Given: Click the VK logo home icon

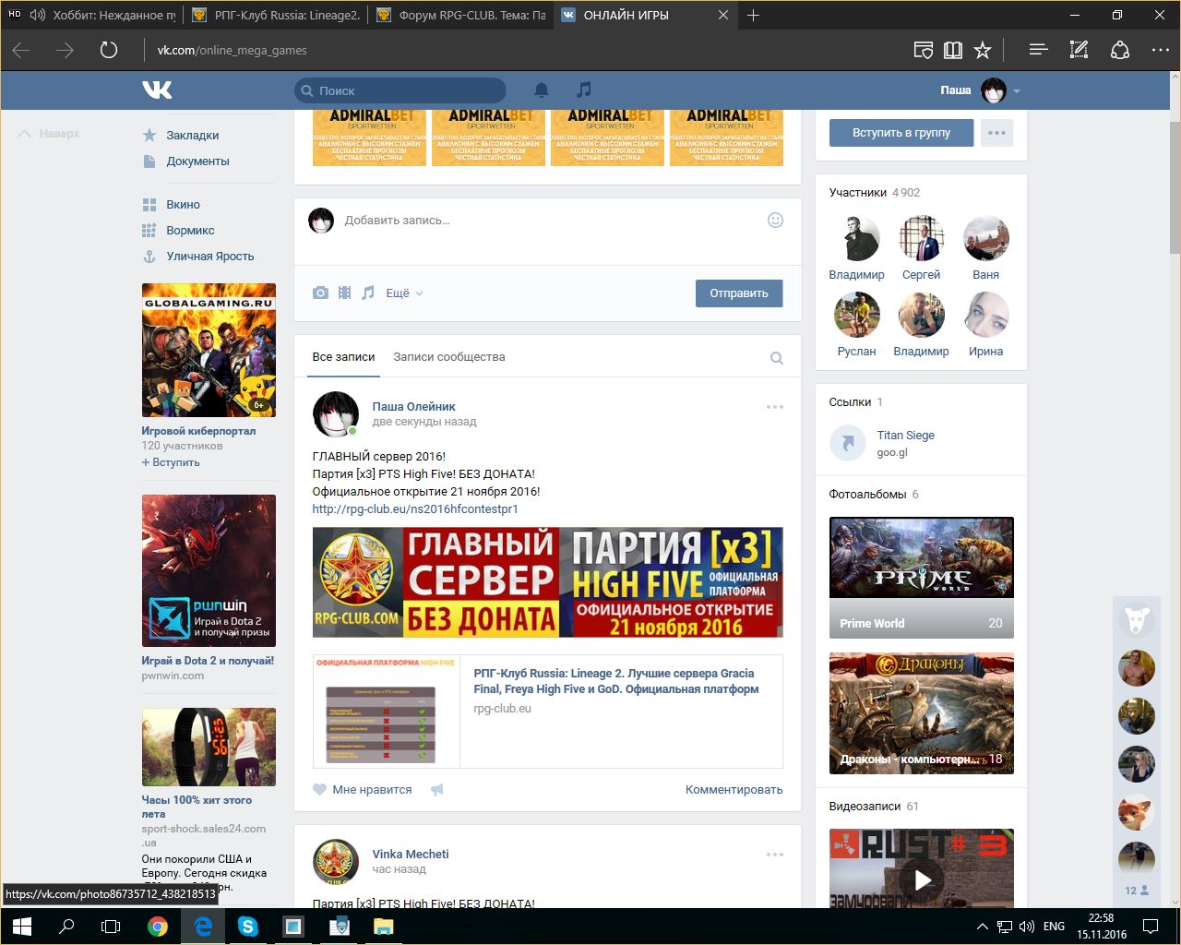Looking at the screenshot, I should point(157,90).
